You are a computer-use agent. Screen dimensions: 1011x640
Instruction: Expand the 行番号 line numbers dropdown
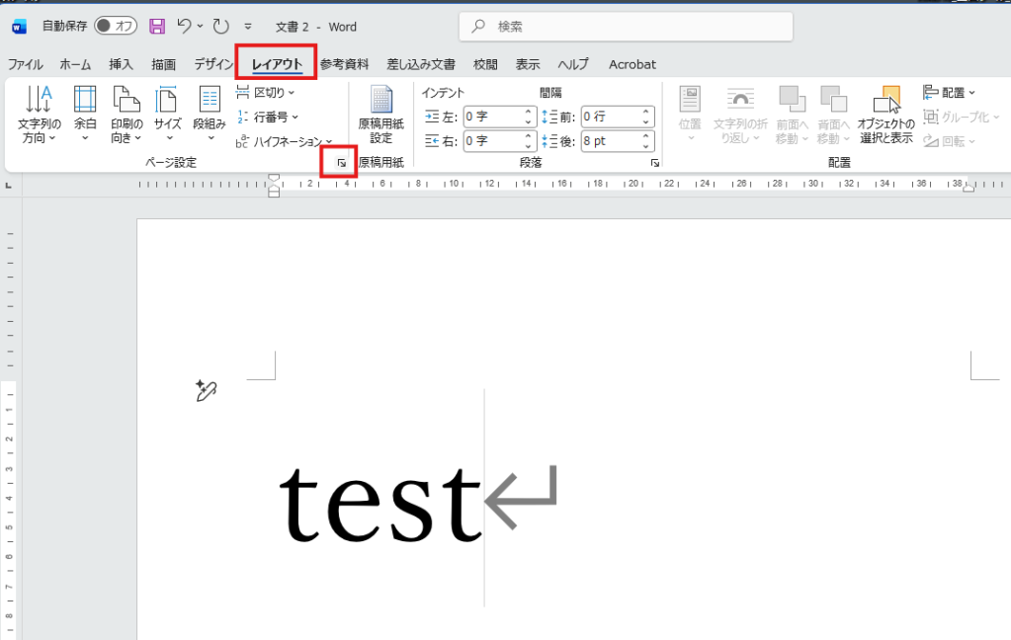[x=268, y=118]
